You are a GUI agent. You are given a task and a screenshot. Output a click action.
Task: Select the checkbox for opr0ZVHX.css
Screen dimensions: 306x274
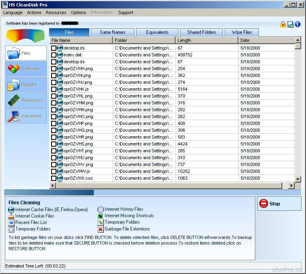54,179
